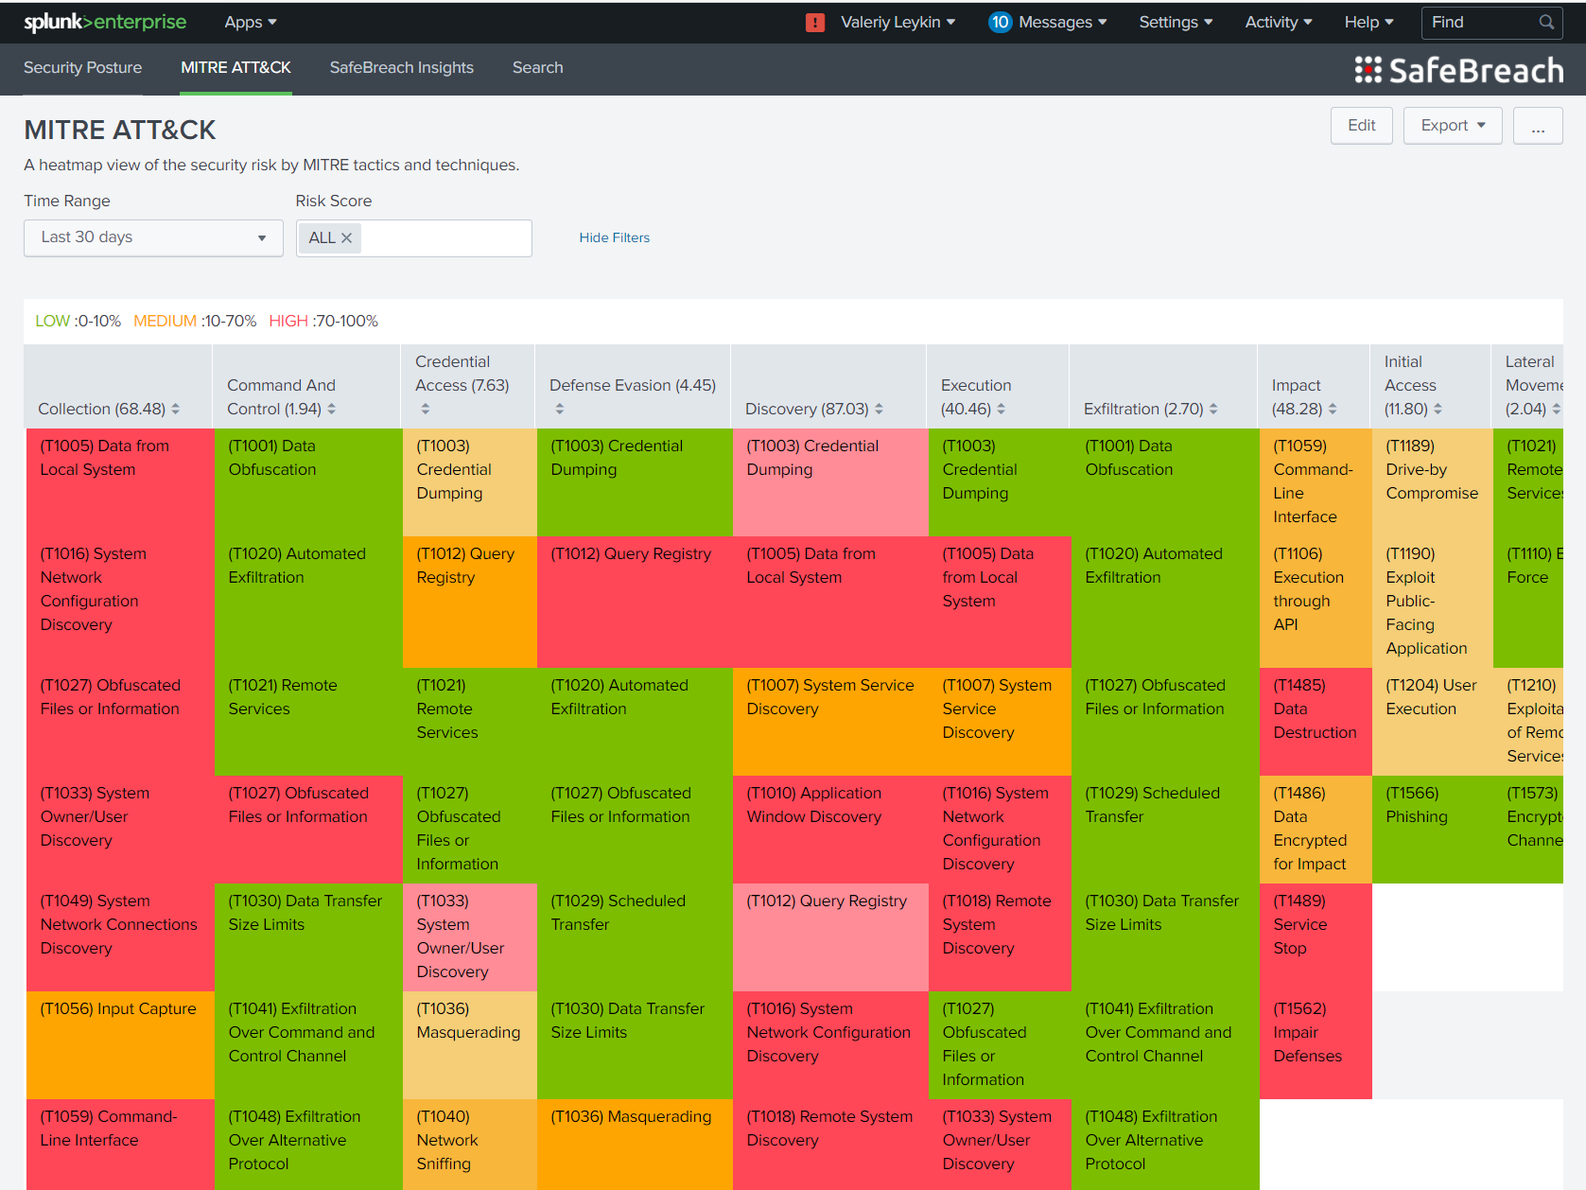Click T1059 Command-Line Interface in Impact column
Viewport: 1586px width, 1190px height.
point(1316,482)
